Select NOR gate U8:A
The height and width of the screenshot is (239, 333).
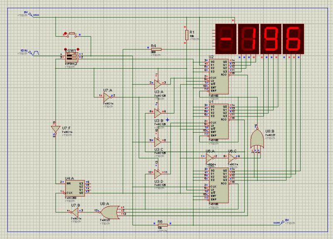[x=110, y=212]
